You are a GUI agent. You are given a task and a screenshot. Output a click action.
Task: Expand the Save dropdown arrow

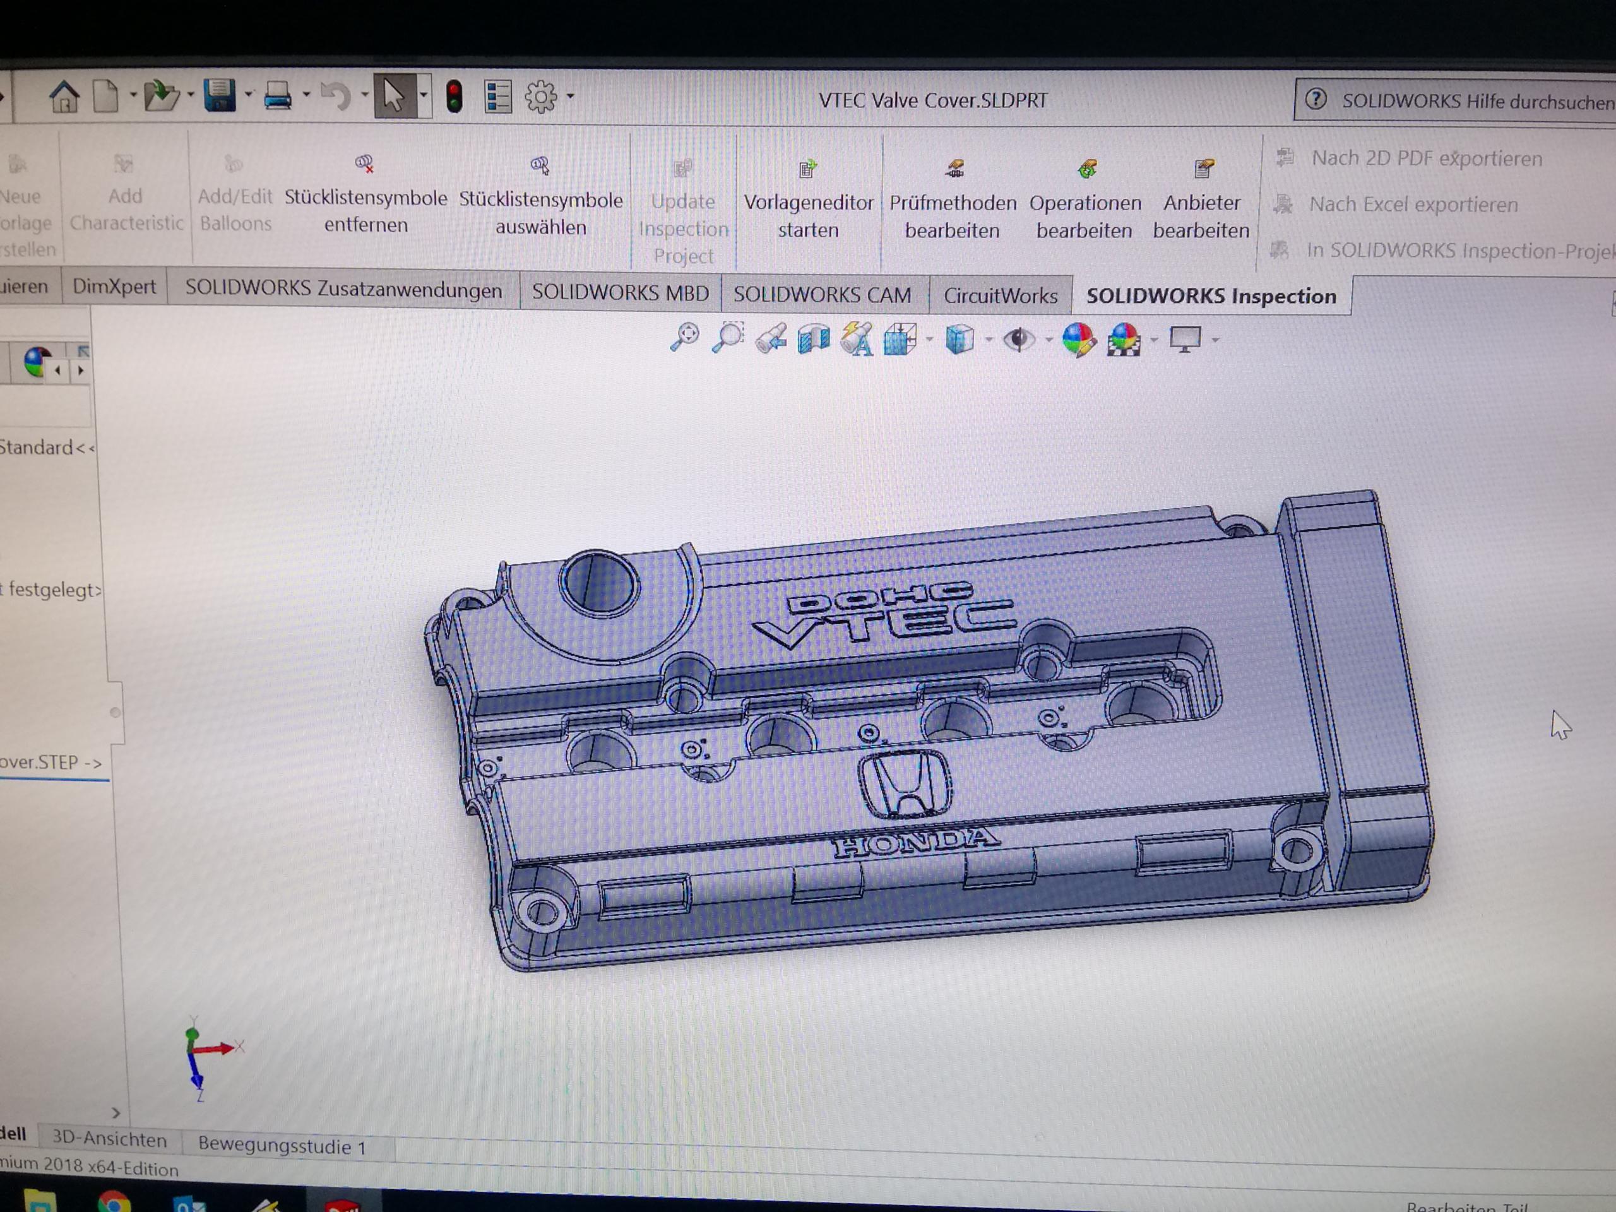tap(249, 95)
